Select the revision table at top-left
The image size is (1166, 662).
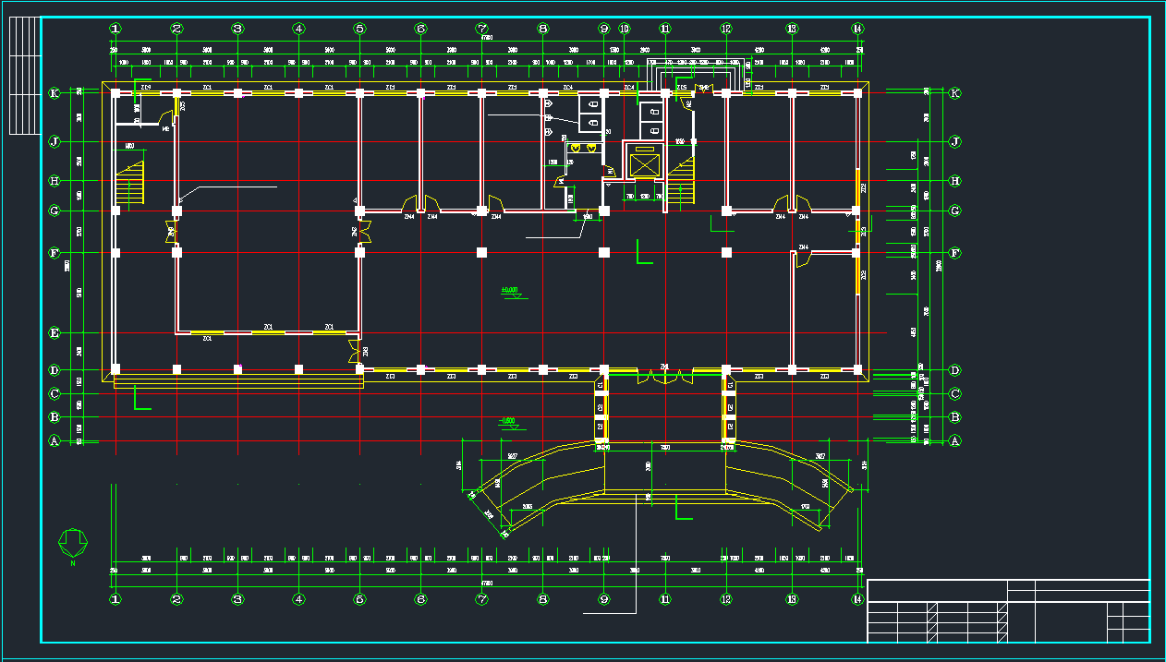[24, 76]
